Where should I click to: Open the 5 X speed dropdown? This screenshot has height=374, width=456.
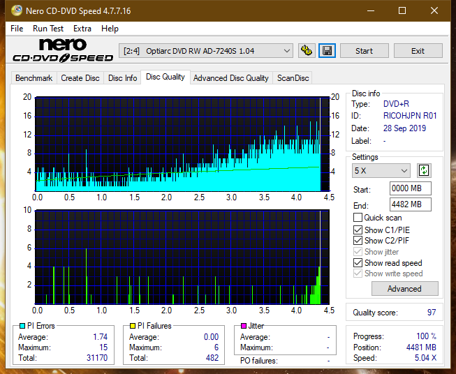(381, 170)
